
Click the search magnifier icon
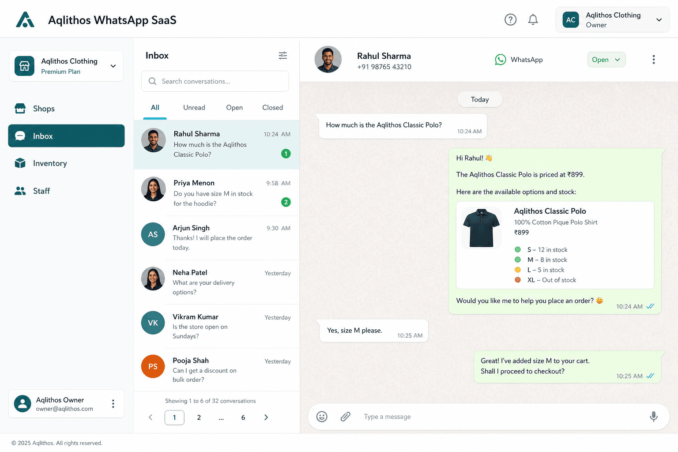coord(153,81)
